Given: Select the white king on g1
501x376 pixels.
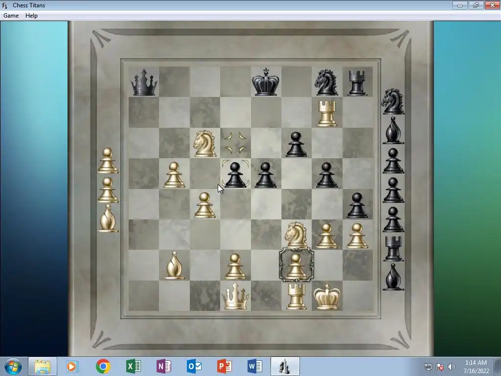Looking at the screenshot, I should click(x=326, y=296).
